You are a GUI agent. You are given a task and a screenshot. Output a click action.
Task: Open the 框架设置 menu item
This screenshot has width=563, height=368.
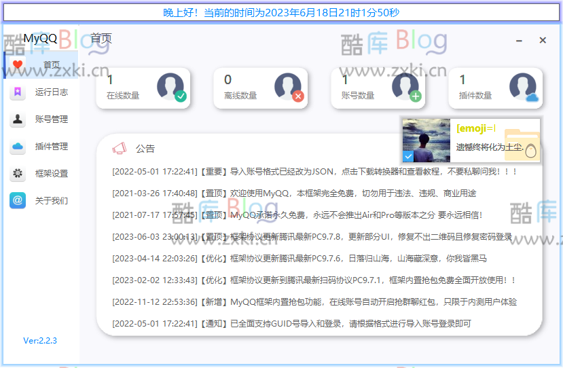[x=41, y=173]
